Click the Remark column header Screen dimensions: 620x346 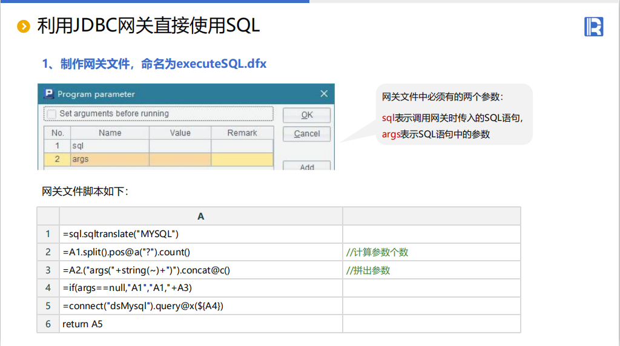(242, 132)
